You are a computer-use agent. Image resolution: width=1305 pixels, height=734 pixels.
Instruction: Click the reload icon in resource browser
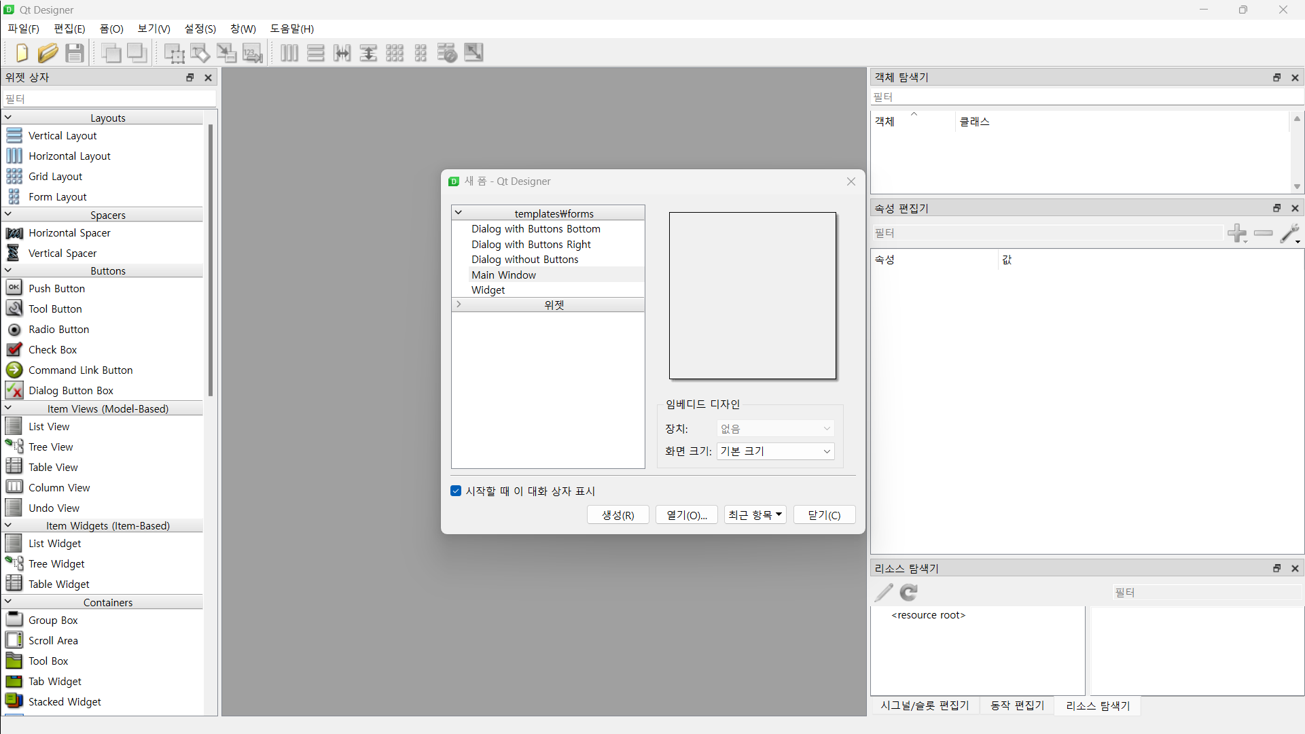pyautogui.click(x=909, y=593)
